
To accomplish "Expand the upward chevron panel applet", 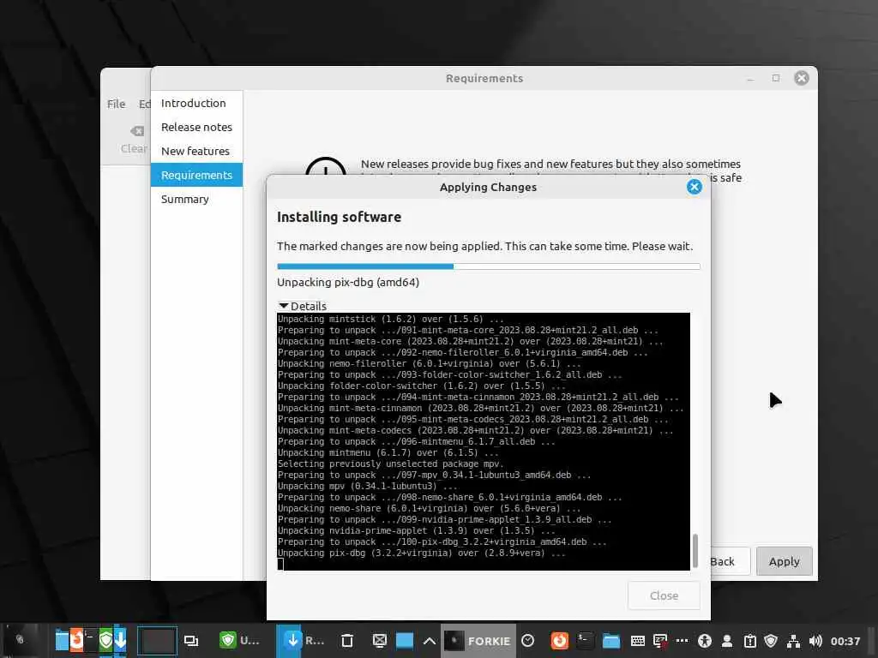I will click(430, 641).
